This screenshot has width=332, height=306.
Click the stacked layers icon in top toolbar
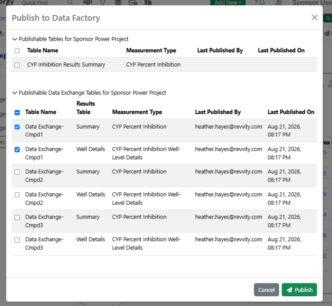click(x=118, y=2)
